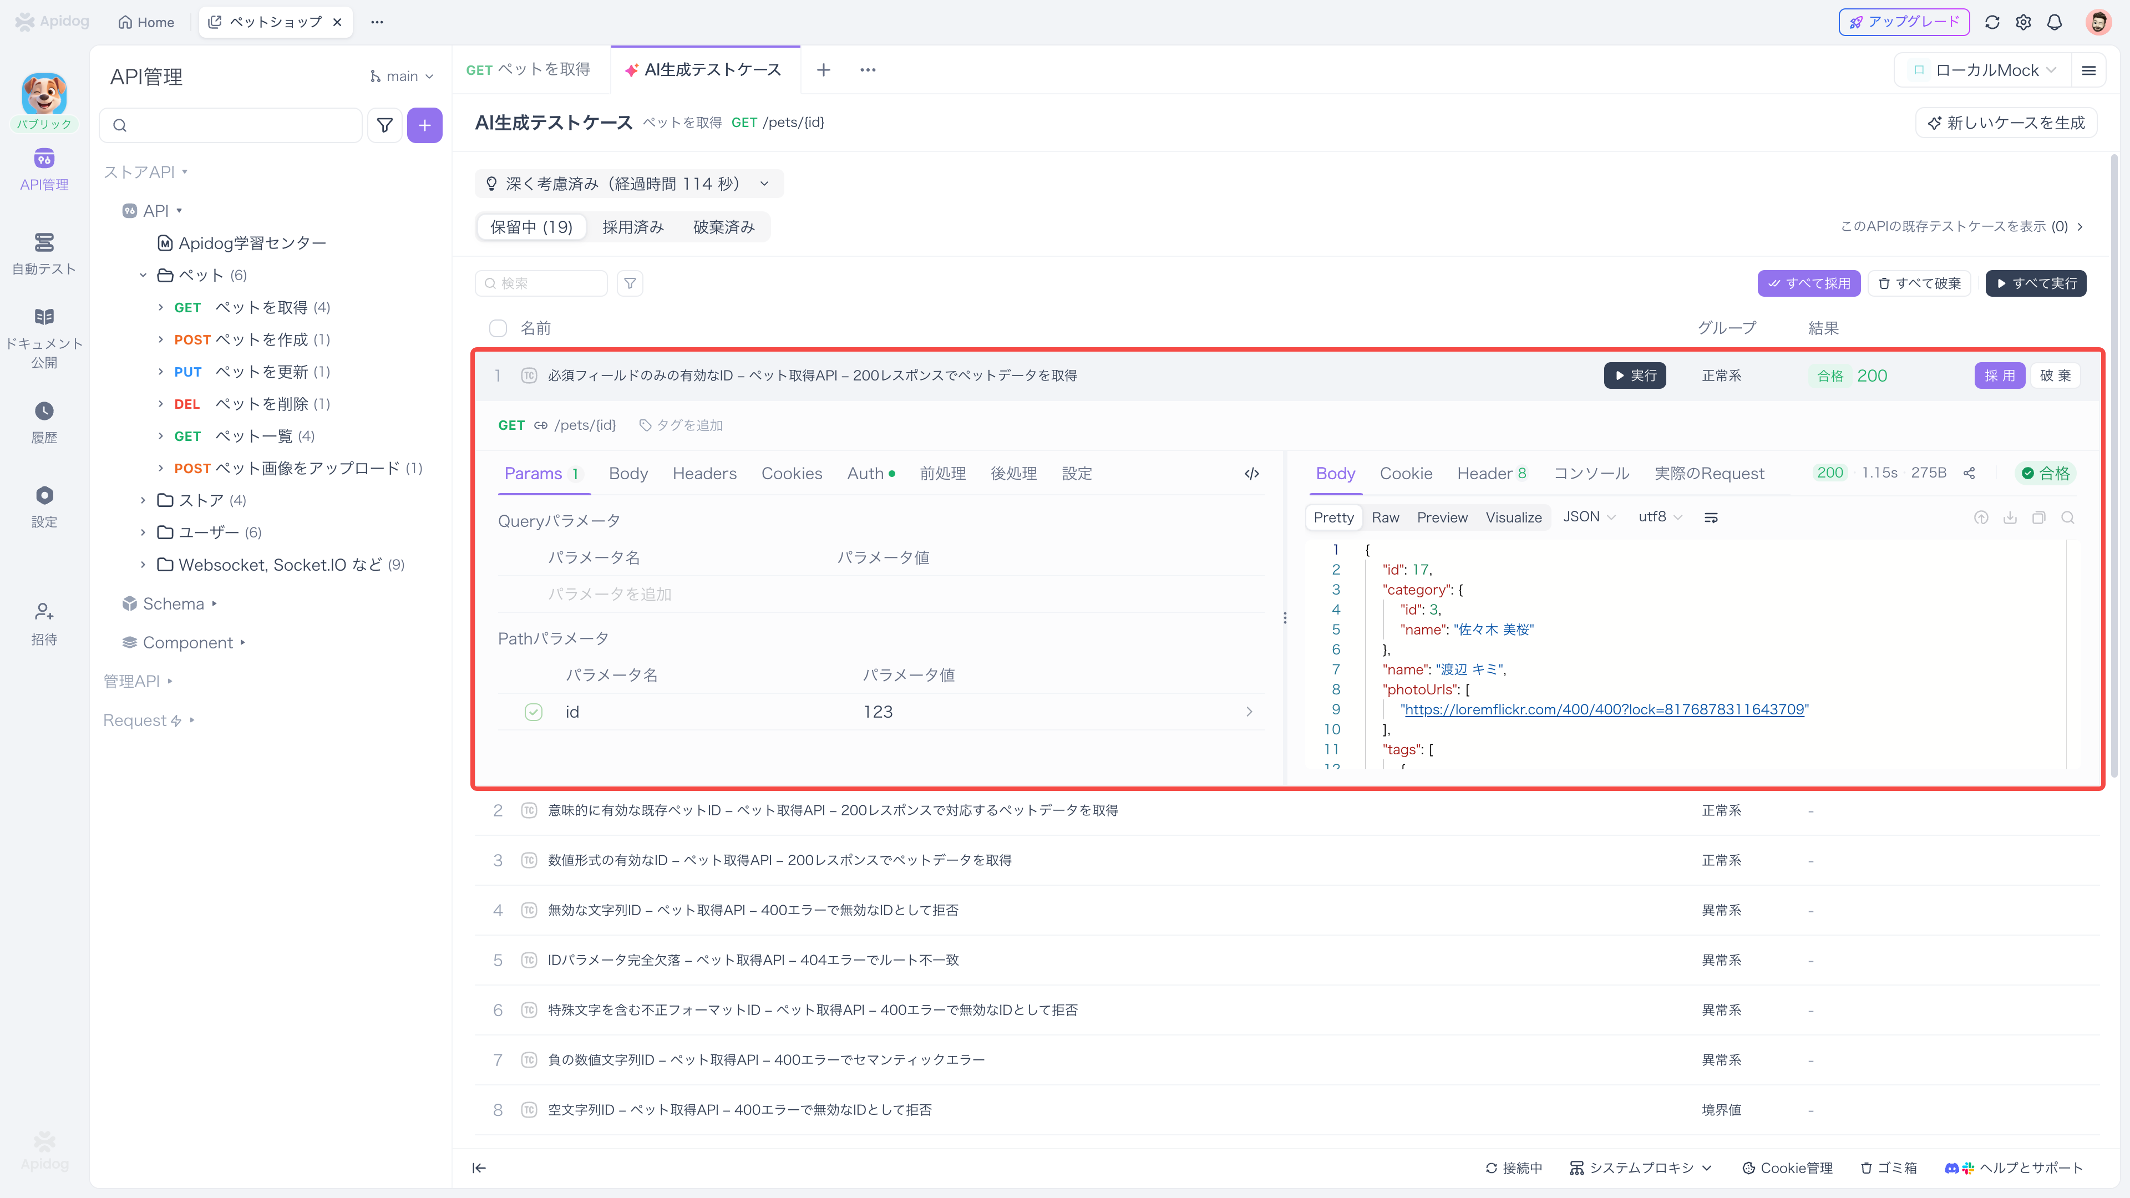2130x1198 pixels.
Task: Open the 自動テスト sidebar section
Action: tap(44, 253)
